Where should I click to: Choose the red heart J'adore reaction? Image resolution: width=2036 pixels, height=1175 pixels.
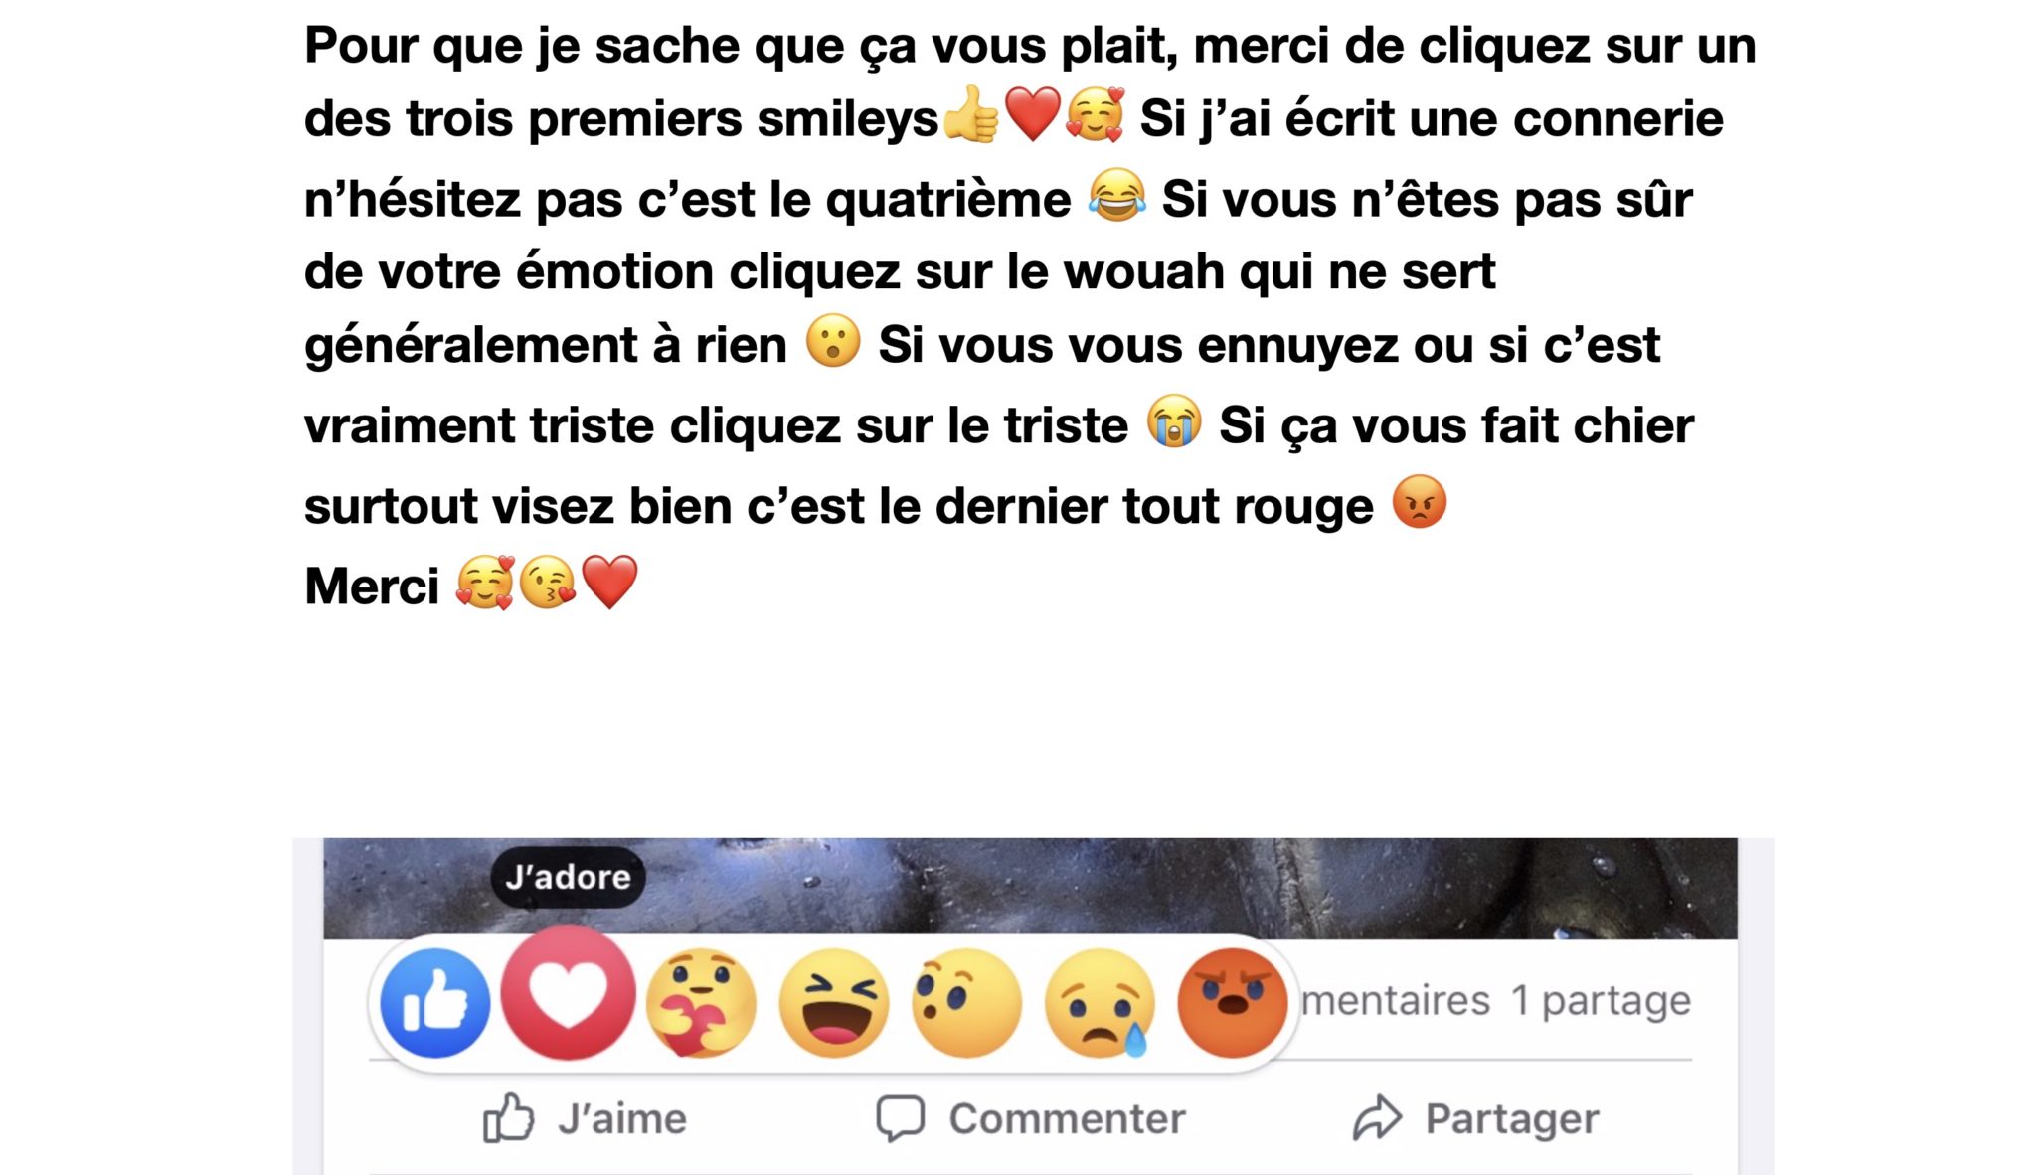pos(568,993)
